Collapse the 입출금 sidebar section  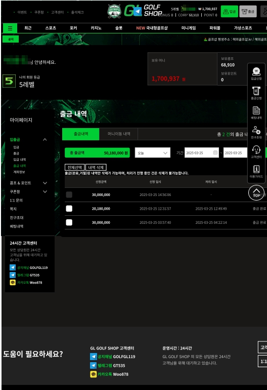click(45, 139)
